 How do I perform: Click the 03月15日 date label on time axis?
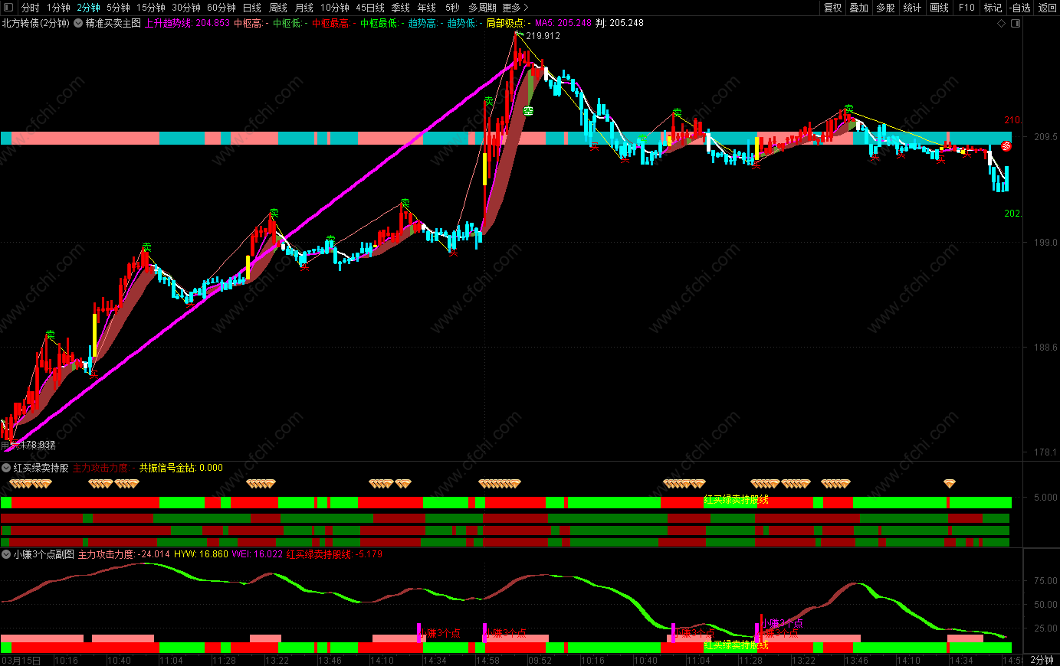point(21,660)
